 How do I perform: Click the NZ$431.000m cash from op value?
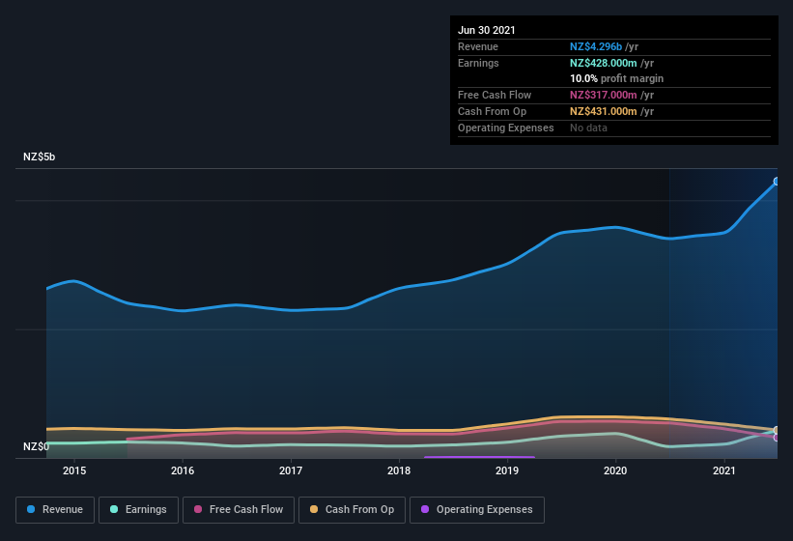[x=604, y=111]
